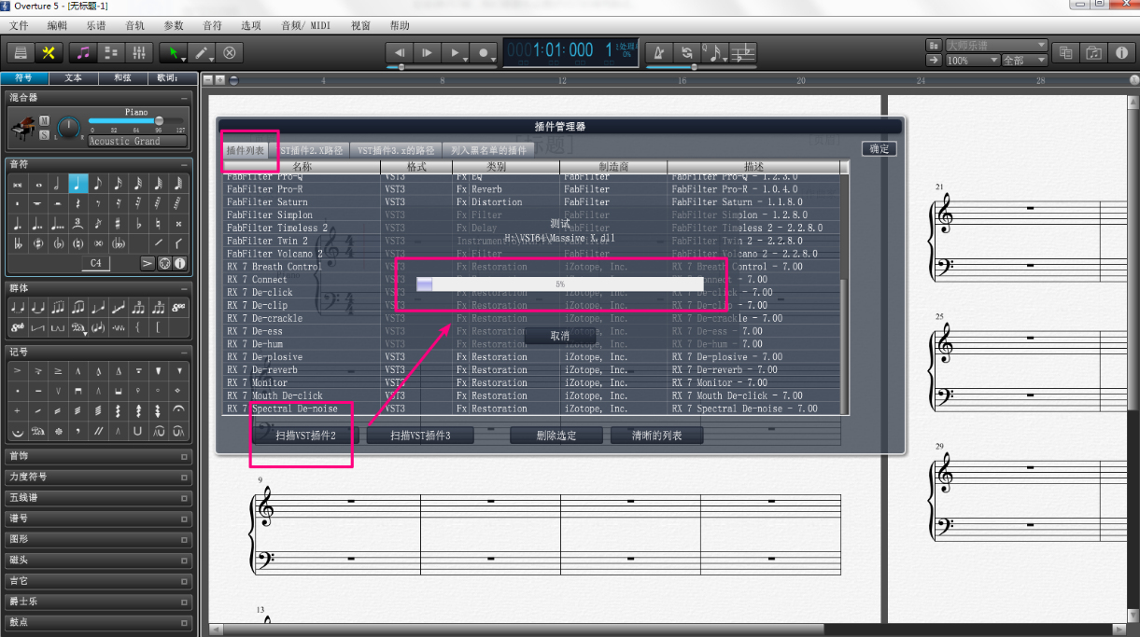Click the 确定 button in plugin manager

tap(879, 148)
